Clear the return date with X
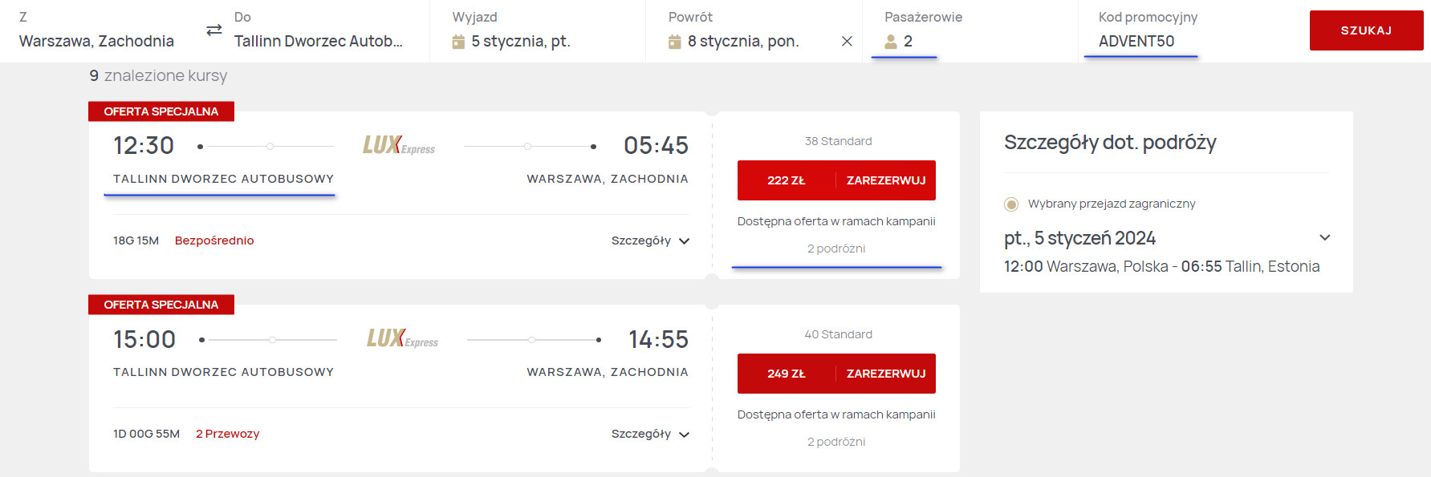This screenshot has width=1431, height=477. point(847,42)
